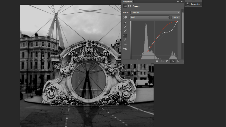Click the smooth curve values icon

pyautogui.click(x=125, y=44)
